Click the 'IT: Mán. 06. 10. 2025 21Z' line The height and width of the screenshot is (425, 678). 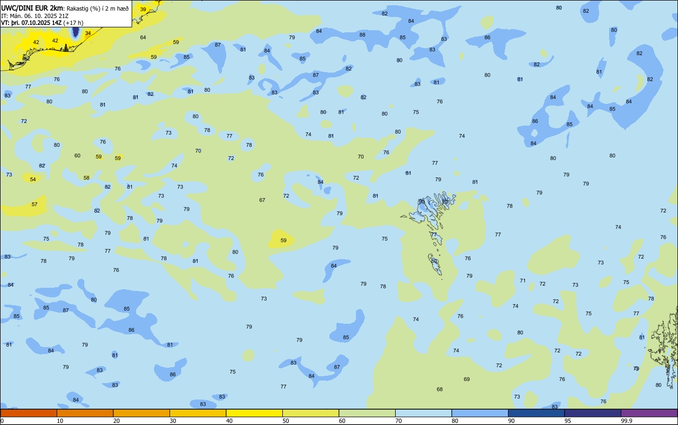coord(34,15)
